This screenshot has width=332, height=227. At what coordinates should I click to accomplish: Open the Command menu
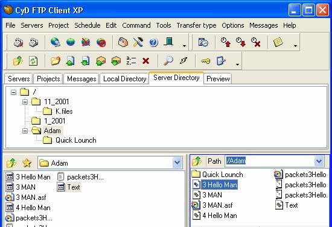(x=136, y=25)
